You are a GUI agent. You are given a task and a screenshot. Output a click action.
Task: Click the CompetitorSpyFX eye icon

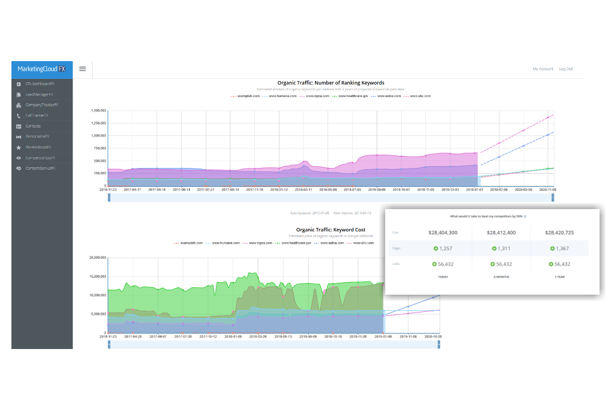[18, 158]
